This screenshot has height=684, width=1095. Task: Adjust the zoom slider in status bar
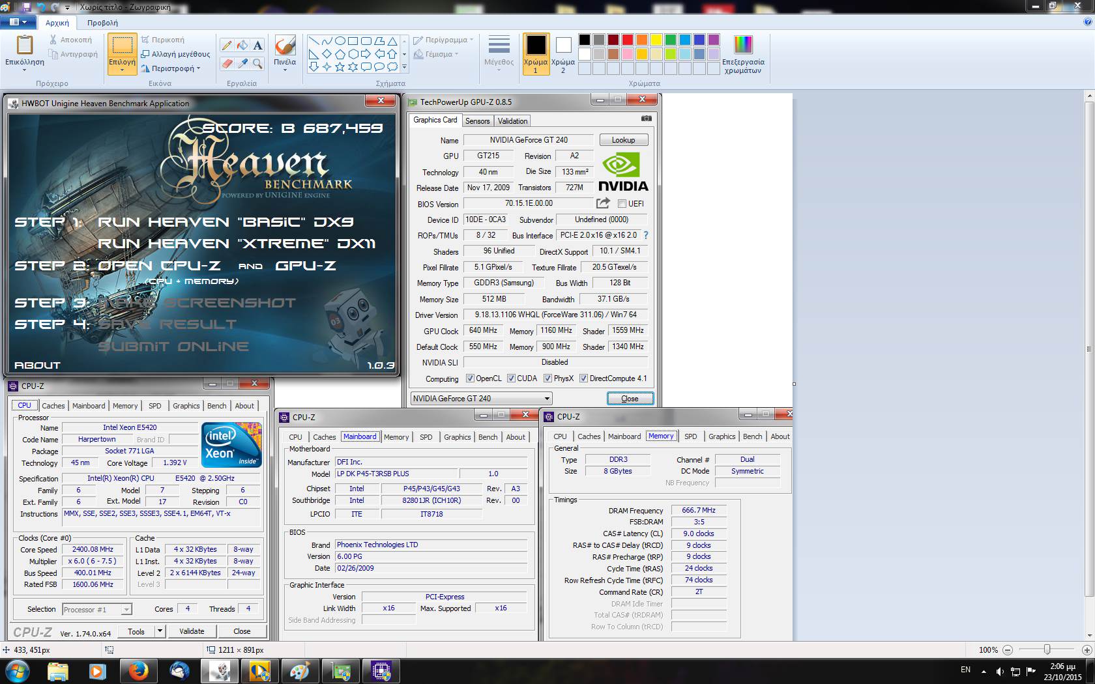1047,649
